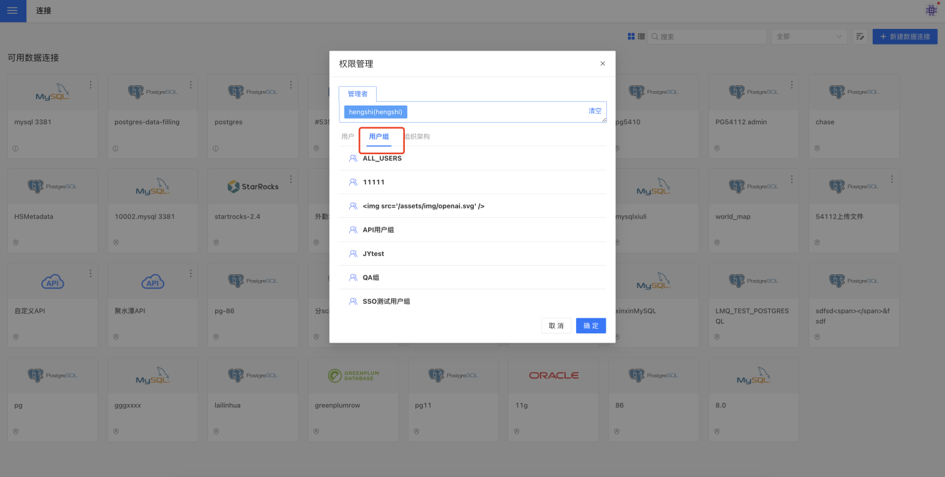Open the hamburger menu in the top bar

[12, 11]
